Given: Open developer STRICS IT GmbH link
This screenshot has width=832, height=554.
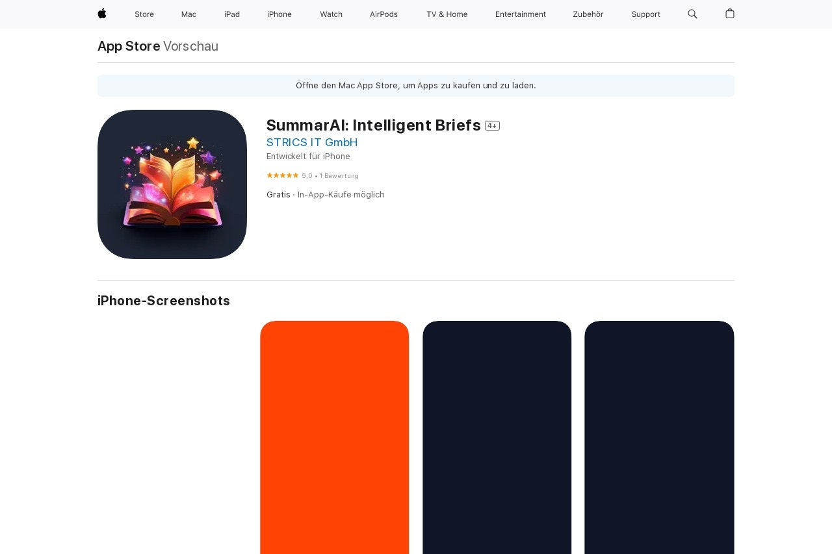Looking at the screenshot, I should pyautogui.click(x=312, y=142).
